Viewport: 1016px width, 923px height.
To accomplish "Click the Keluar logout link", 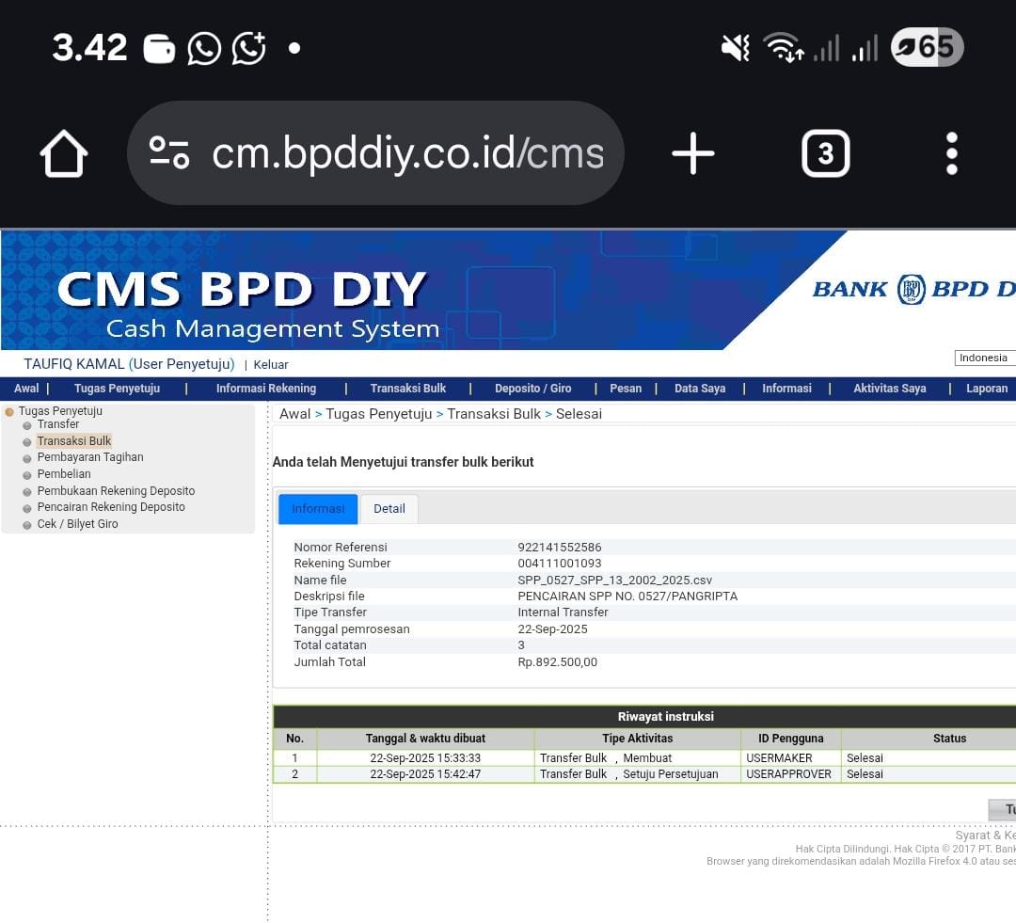I will (x=271, y=365).
